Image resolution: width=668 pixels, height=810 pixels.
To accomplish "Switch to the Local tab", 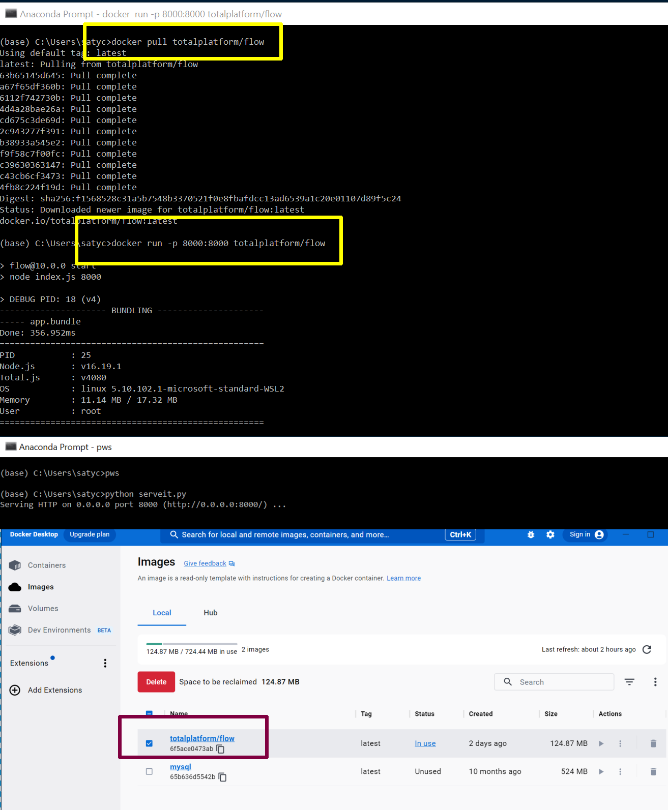I will pyautogui.click(x=162, y=613).
